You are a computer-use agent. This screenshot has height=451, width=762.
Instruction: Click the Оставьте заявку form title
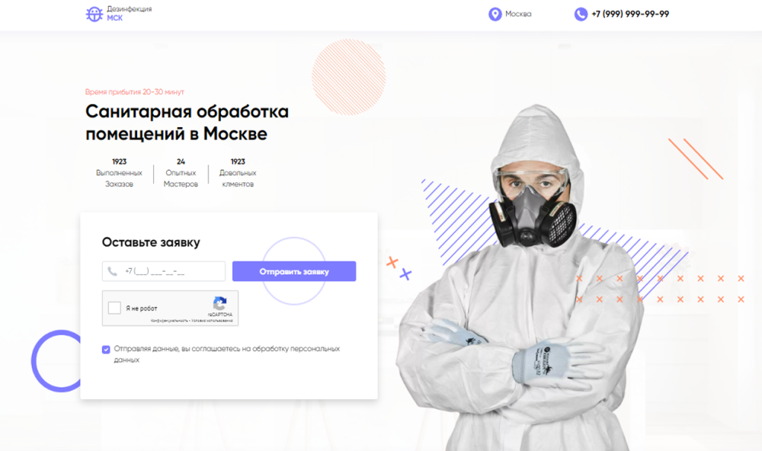(151, 242)
